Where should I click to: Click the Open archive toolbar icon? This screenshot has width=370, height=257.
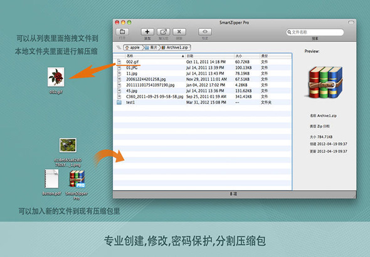[x=122, y=31]
